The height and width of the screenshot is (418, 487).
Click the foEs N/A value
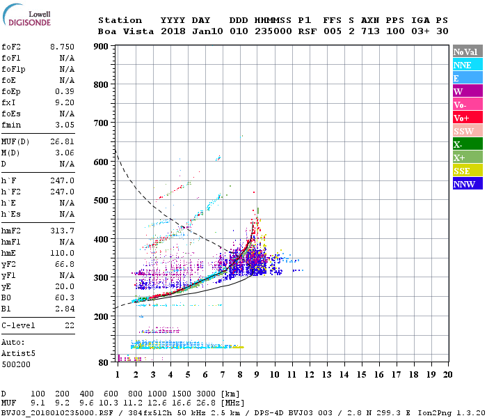(67, 114)
